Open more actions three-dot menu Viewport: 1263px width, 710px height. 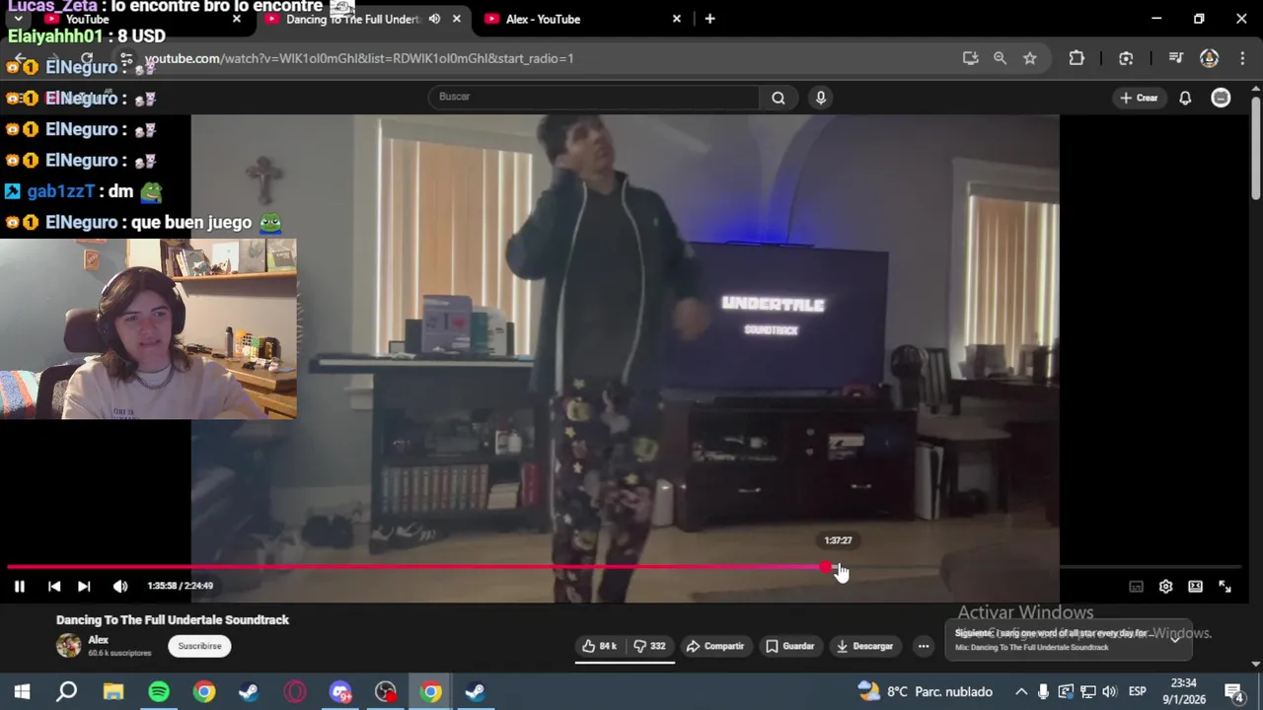click(924, 646)
